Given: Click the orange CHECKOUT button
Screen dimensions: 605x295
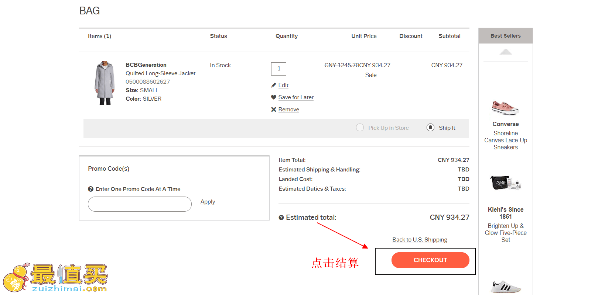Looking at the screenshot, I should [x=430, y=260].
